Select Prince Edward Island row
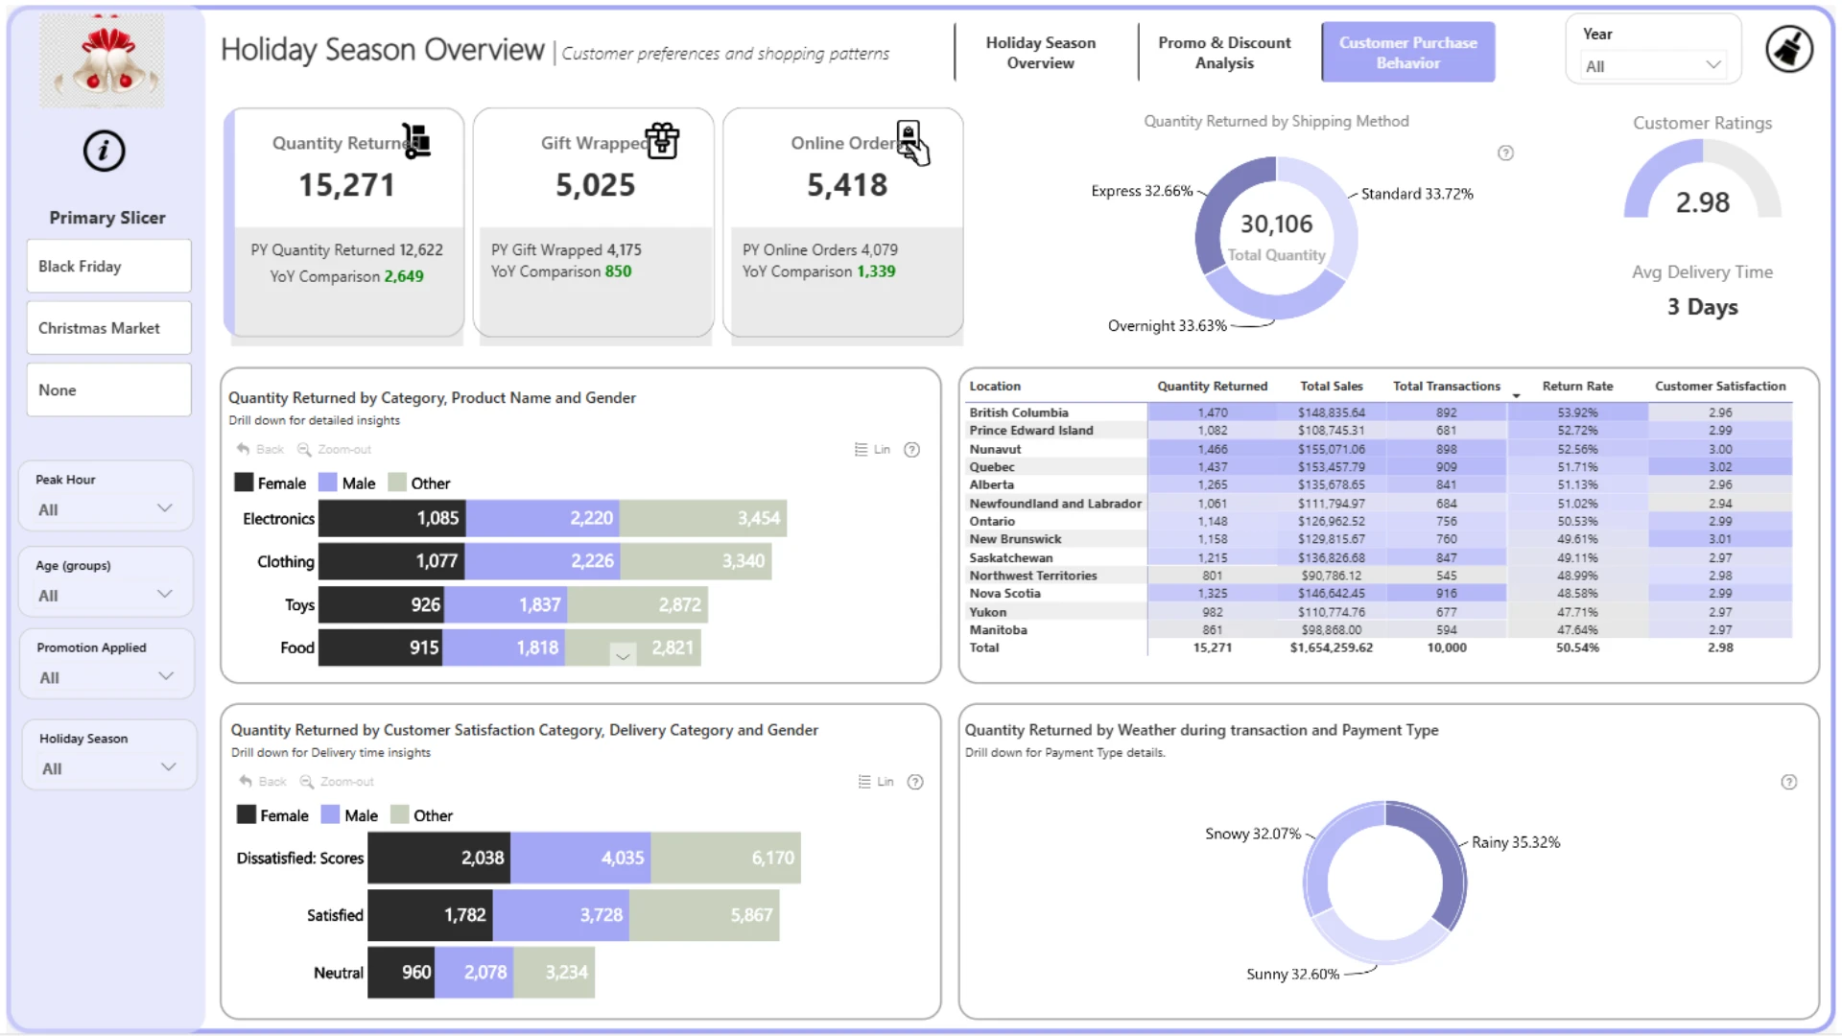The width and height of the screenshot is (1842, 1036). [1380, 431]
